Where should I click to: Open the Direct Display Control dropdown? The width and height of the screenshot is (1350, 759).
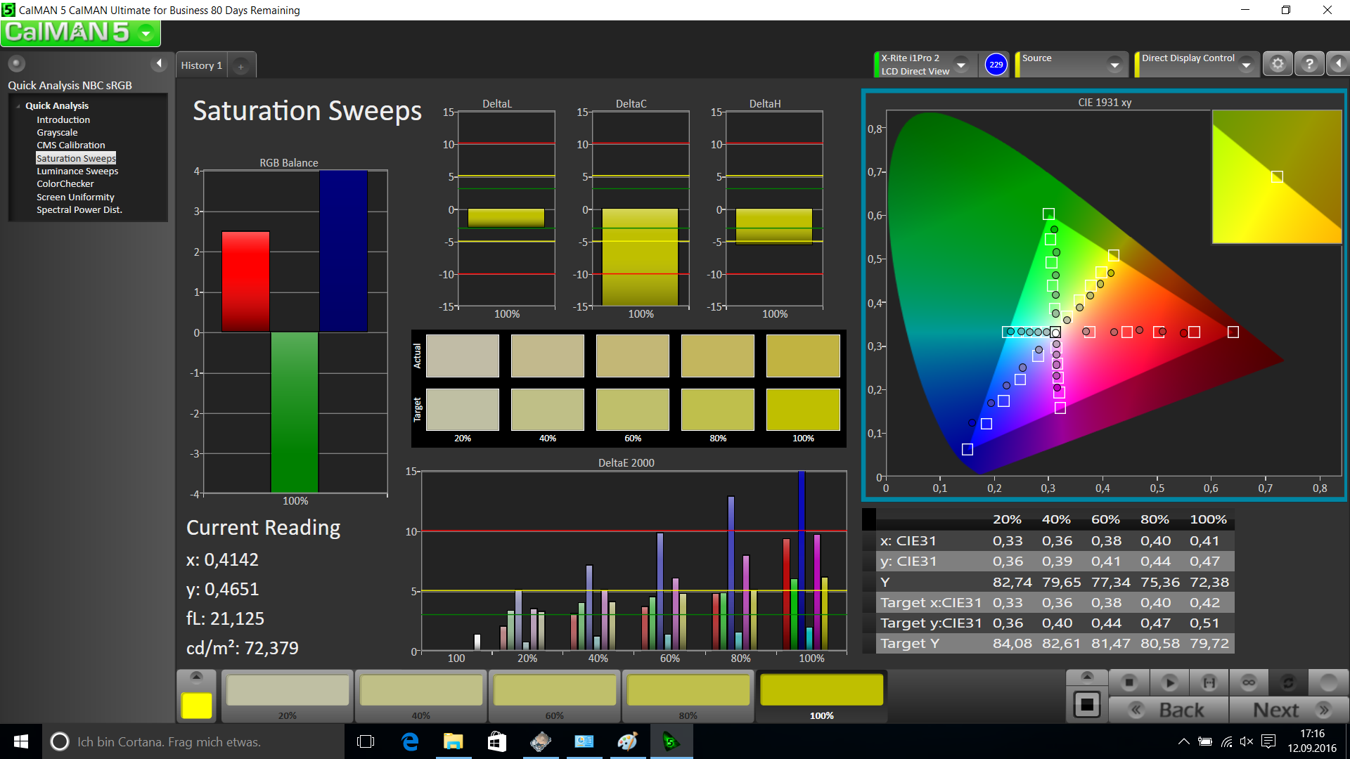click(1246, 65)
